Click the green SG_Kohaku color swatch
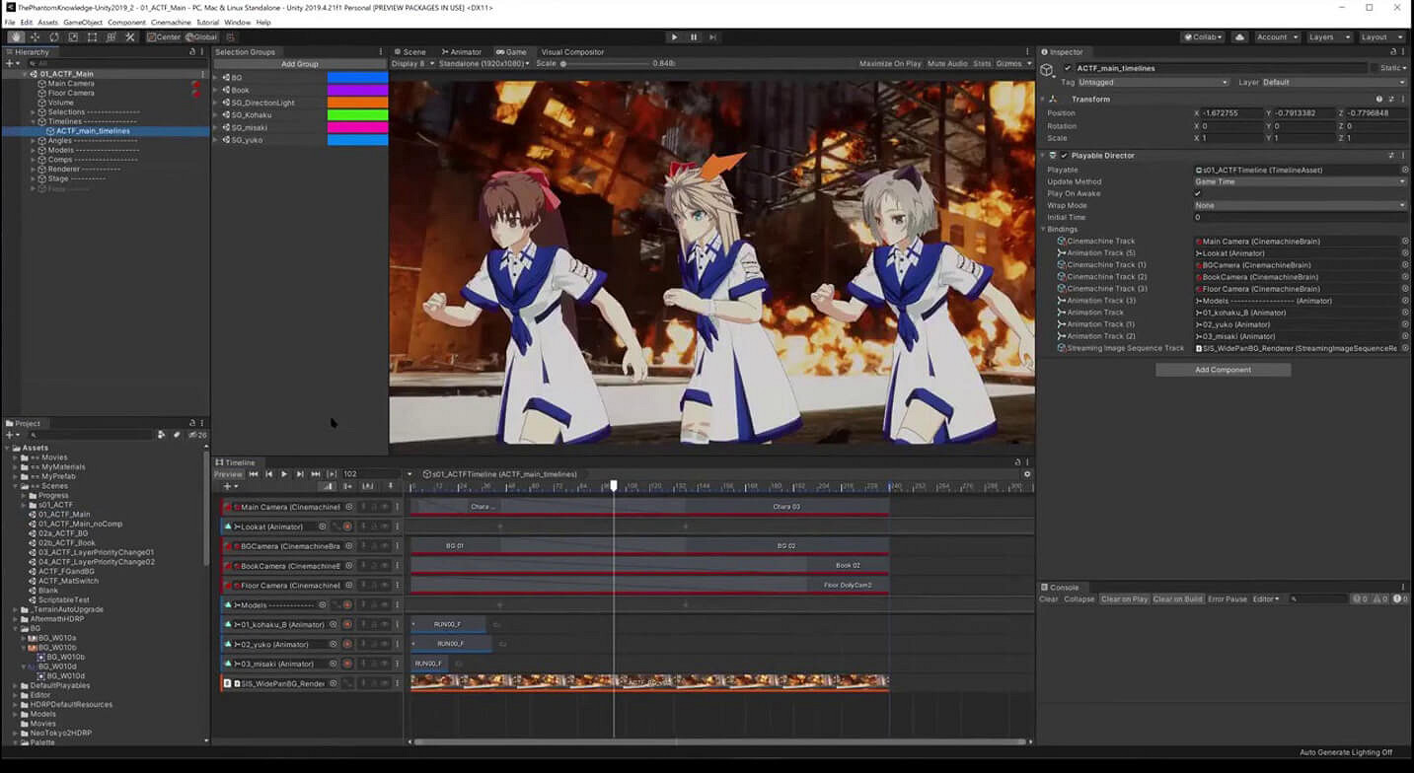The image size is (1414, 773). (357, 115)
